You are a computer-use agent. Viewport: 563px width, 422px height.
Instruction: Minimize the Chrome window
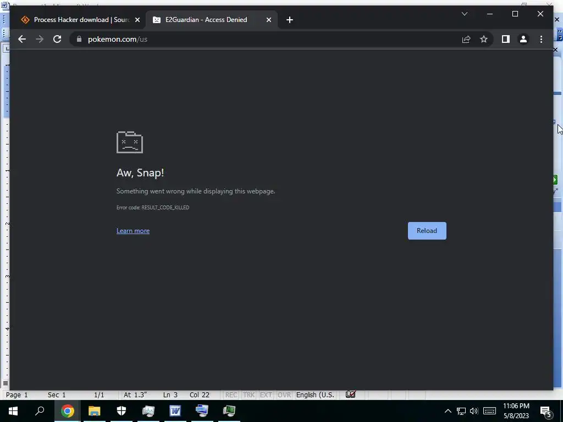point(490,14)
